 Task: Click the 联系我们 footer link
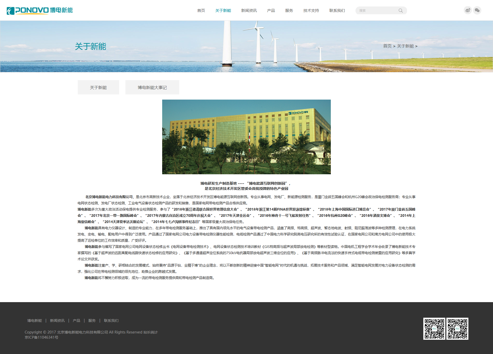111,321
